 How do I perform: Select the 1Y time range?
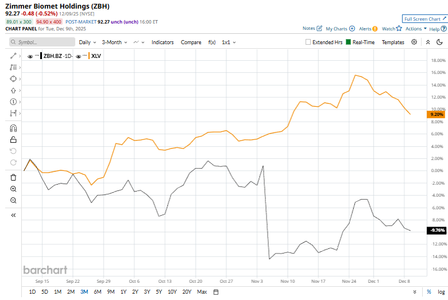tap(123, 292)
